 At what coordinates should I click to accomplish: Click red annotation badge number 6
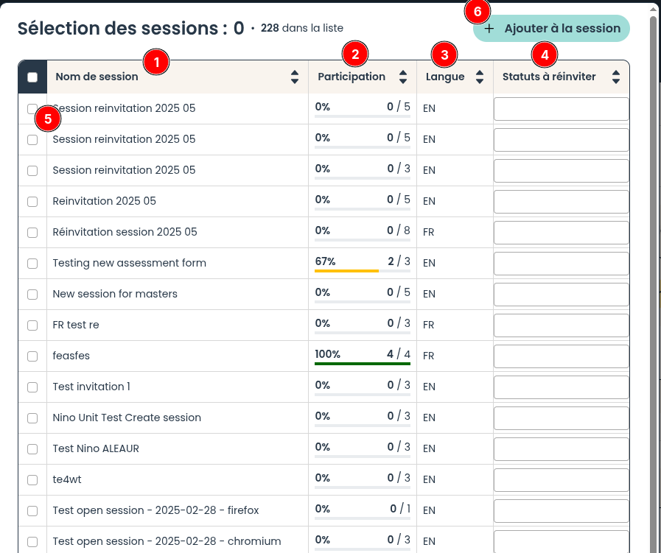coord(477,13)
